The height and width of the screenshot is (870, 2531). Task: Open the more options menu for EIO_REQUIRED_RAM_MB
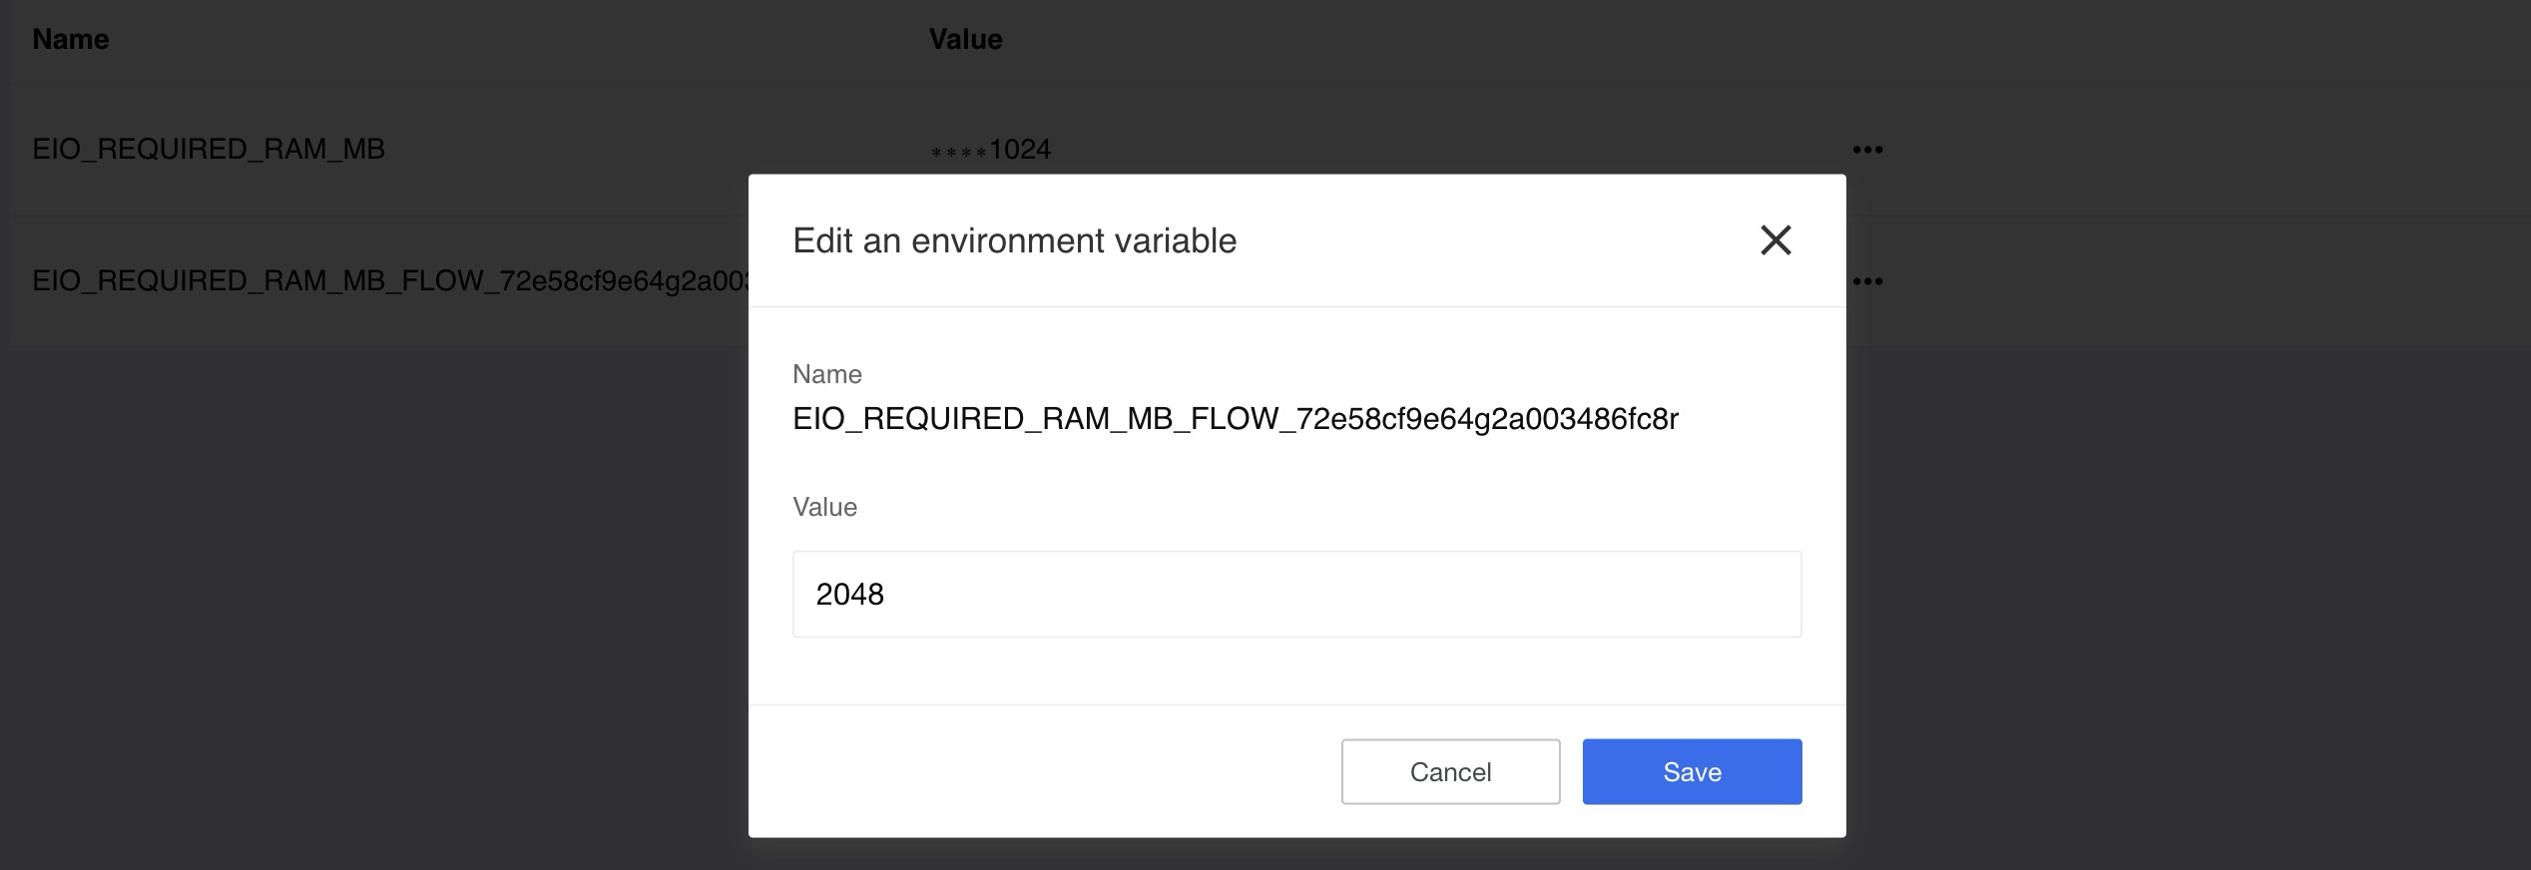[1867, 150]
